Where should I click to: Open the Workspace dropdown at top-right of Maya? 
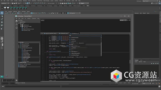tap(150, 1)
